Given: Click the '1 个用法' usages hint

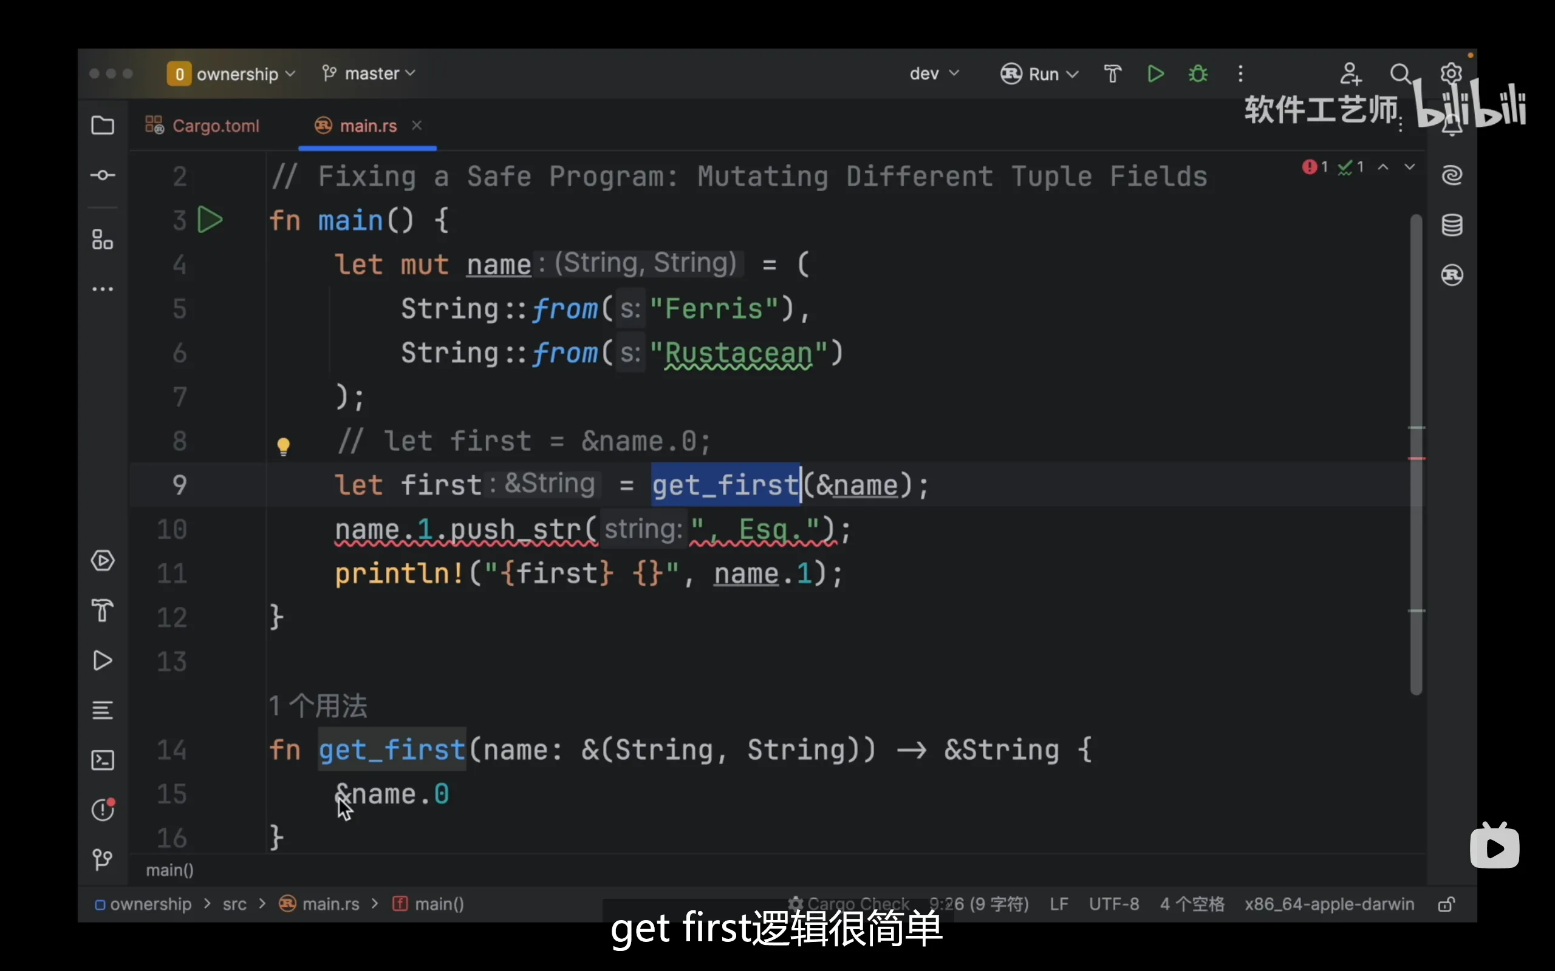Looking at the screenshot, I should point(318,706).
